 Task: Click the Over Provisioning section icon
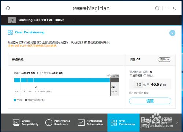click(x=10, y=32)
